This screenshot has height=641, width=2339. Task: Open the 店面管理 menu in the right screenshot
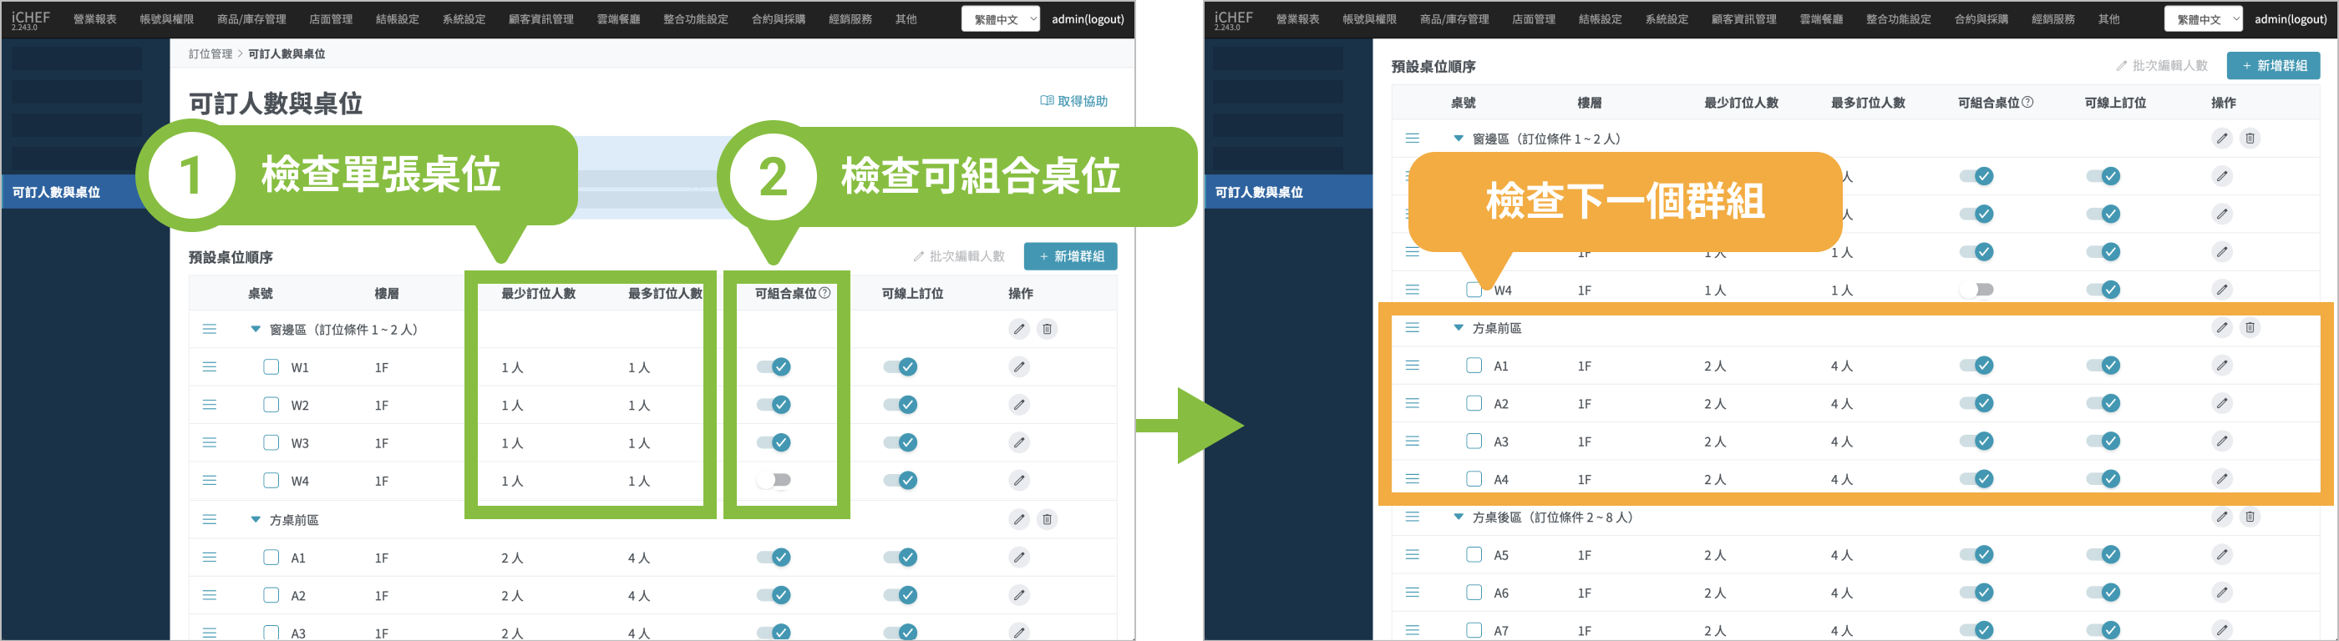tap(1534, 19)
